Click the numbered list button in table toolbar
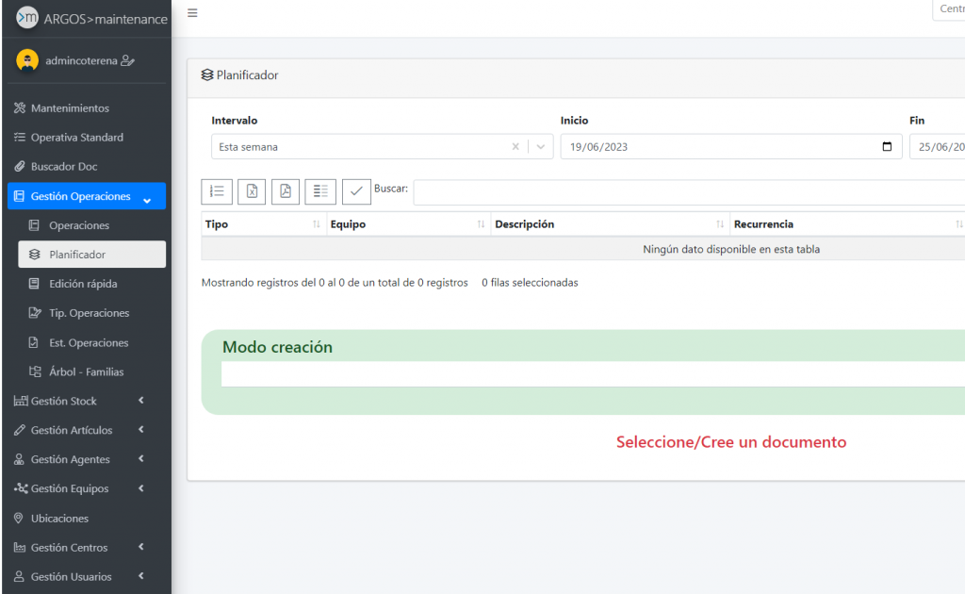The image size is (965, 594). (x=217, y=191)
